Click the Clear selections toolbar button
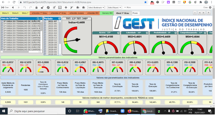215x115 pixels. pos(5,7)
